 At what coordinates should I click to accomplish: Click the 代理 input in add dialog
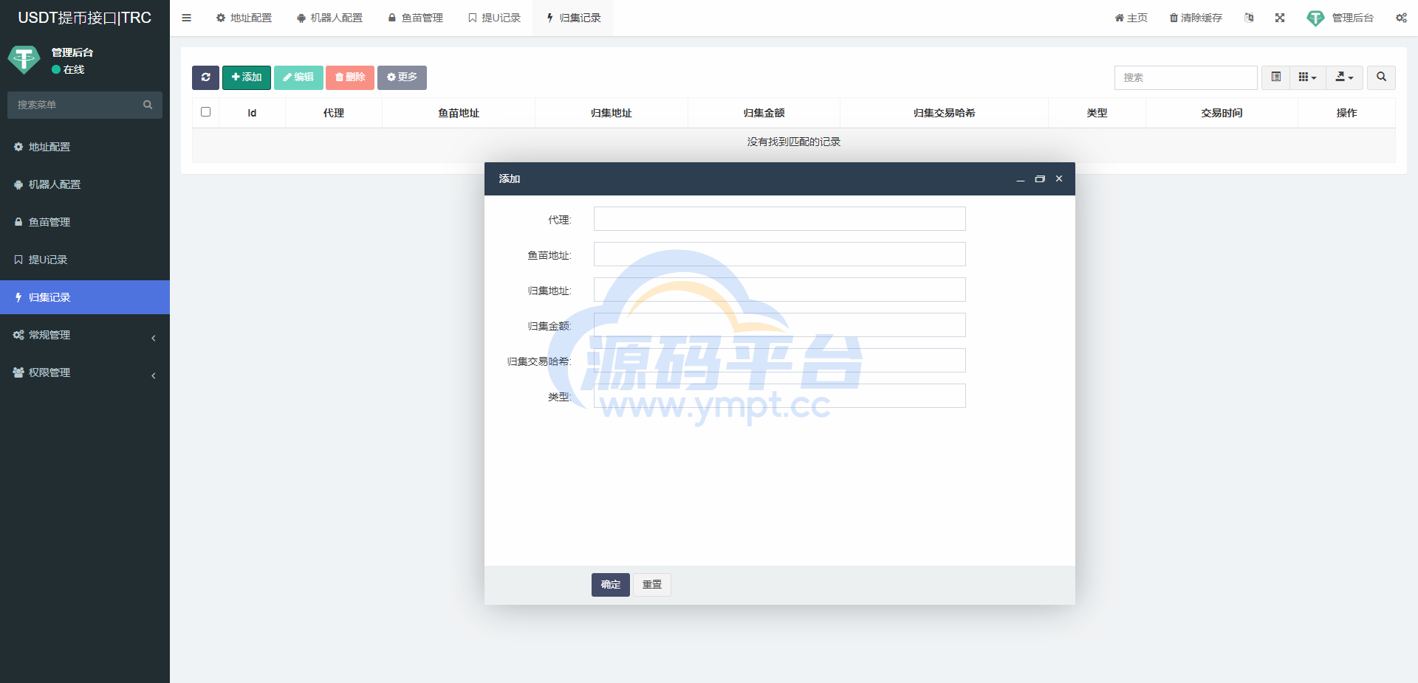point(779,219)
